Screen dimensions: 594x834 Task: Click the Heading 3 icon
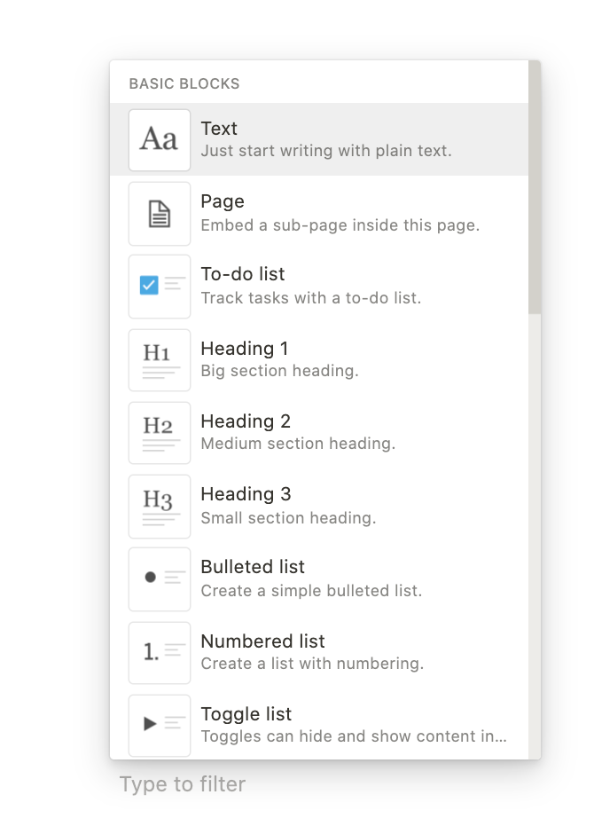click(x=159, y=505)
